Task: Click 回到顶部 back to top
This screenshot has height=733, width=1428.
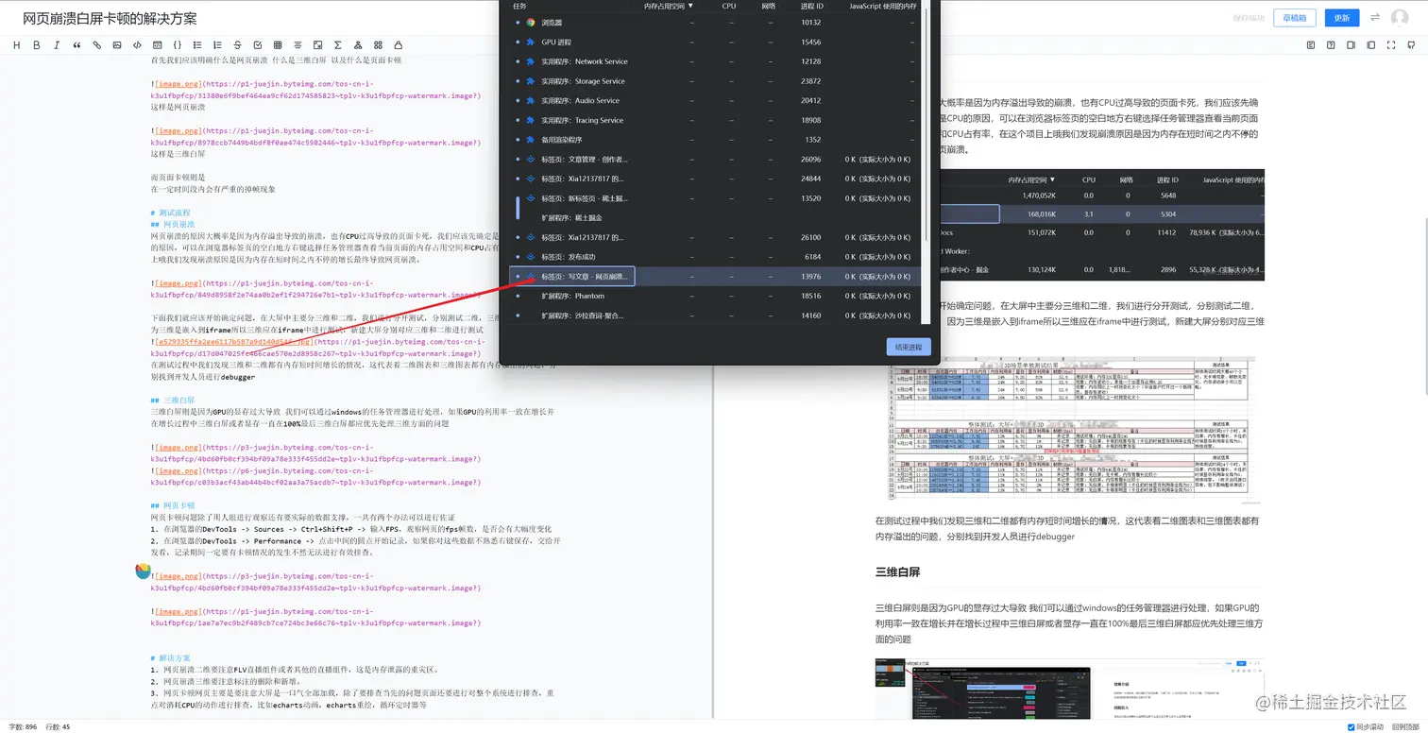Action: pos(1405,726)
